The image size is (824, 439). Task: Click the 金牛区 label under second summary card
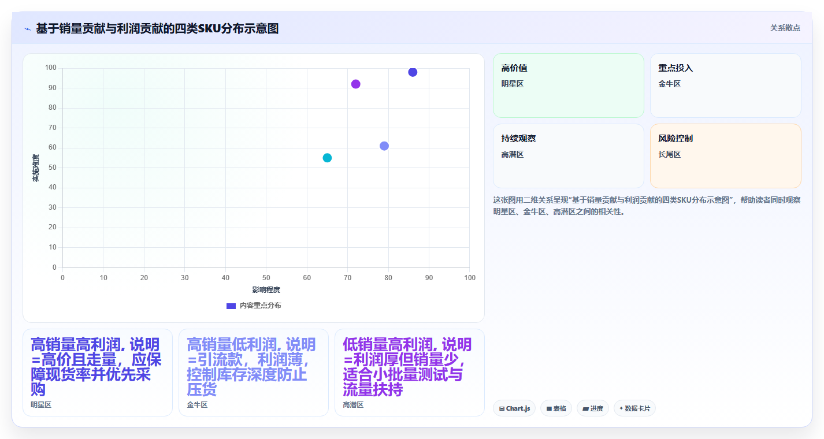click(197, 405)
